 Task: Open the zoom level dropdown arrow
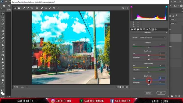click(27, 87)
